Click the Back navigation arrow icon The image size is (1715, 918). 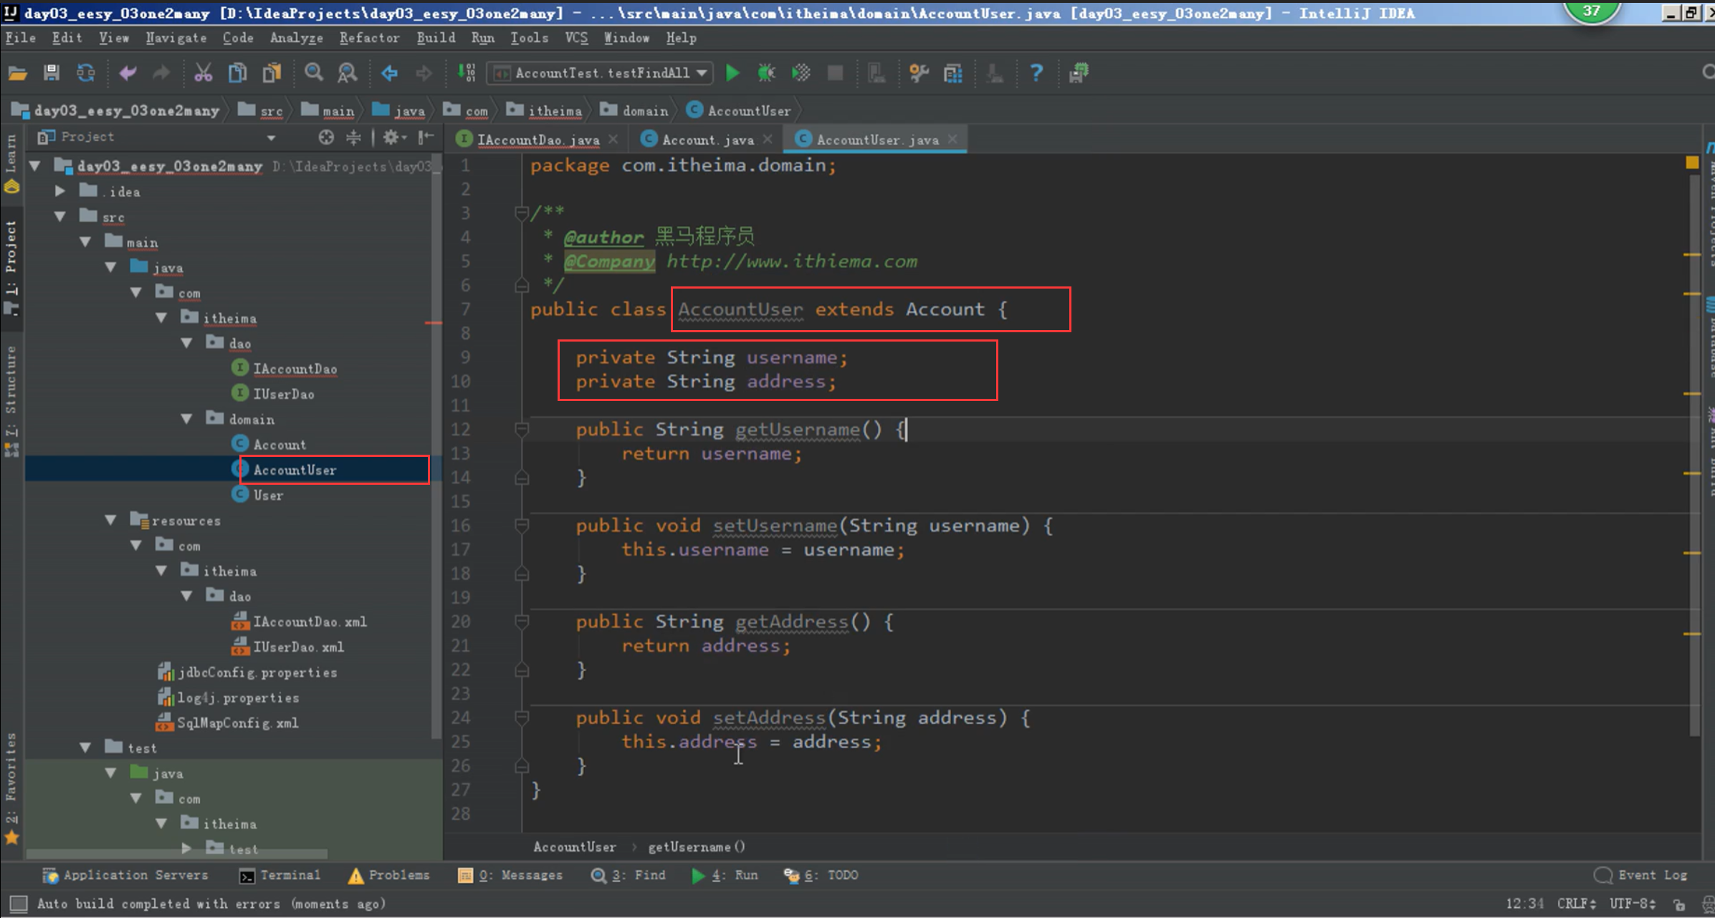(x=389, y=72)
